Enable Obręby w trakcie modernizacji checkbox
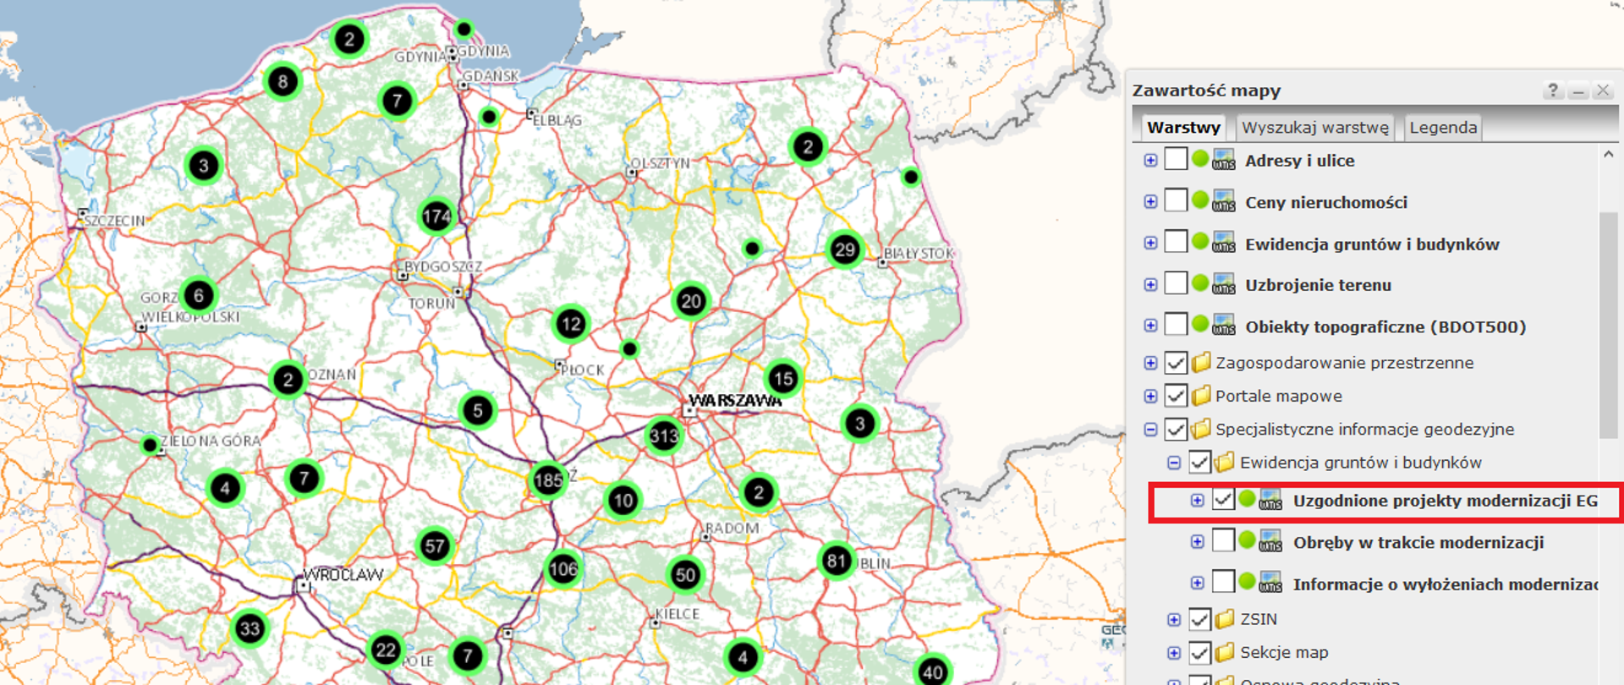This screenshot has height=685, width=1624. pos(1223,541)
